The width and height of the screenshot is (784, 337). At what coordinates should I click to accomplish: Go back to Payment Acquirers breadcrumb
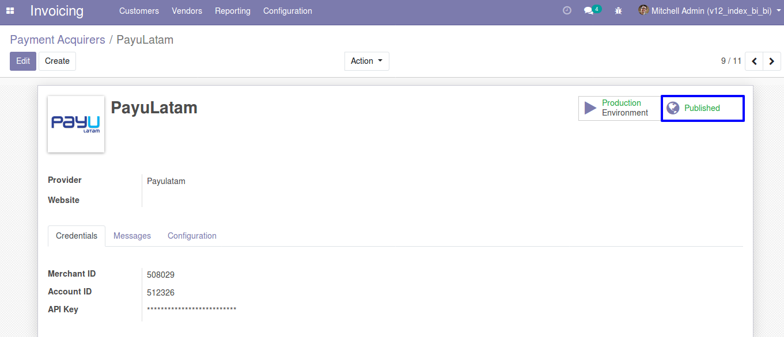pyautogui.click(x=58, y=40)
